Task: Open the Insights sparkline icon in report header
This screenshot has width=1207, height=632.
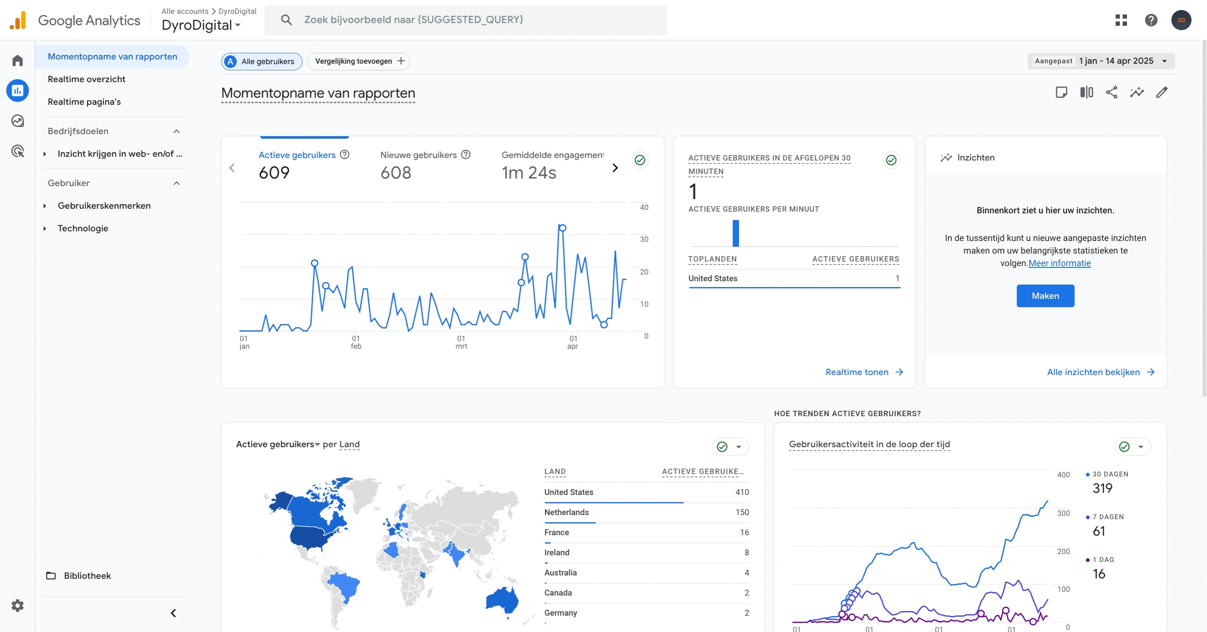Action: tap(1136, 92)
